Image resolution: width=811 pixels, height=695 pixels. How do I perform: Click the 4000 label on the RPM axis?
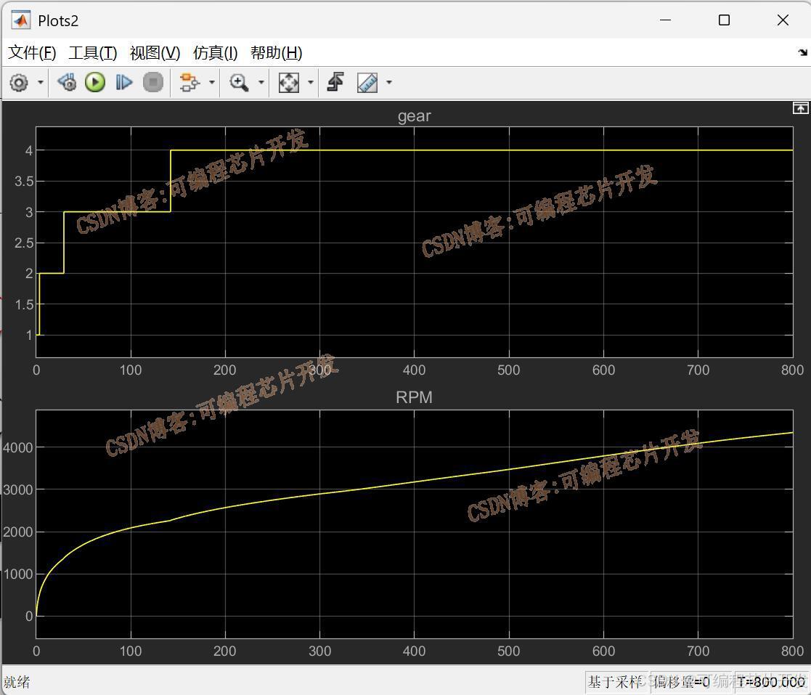pyautogui.click(x=17, y=447)
